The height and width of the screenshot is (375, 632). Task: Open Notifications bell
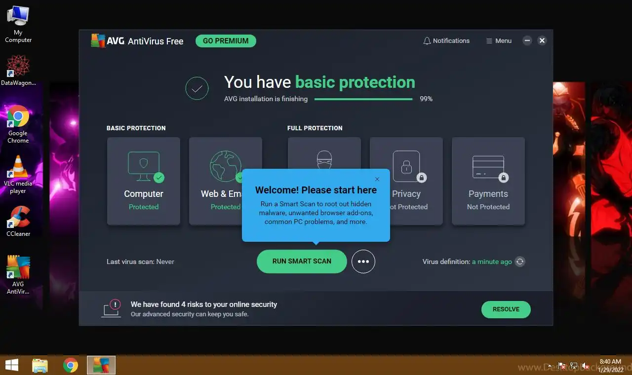(446, 41)
